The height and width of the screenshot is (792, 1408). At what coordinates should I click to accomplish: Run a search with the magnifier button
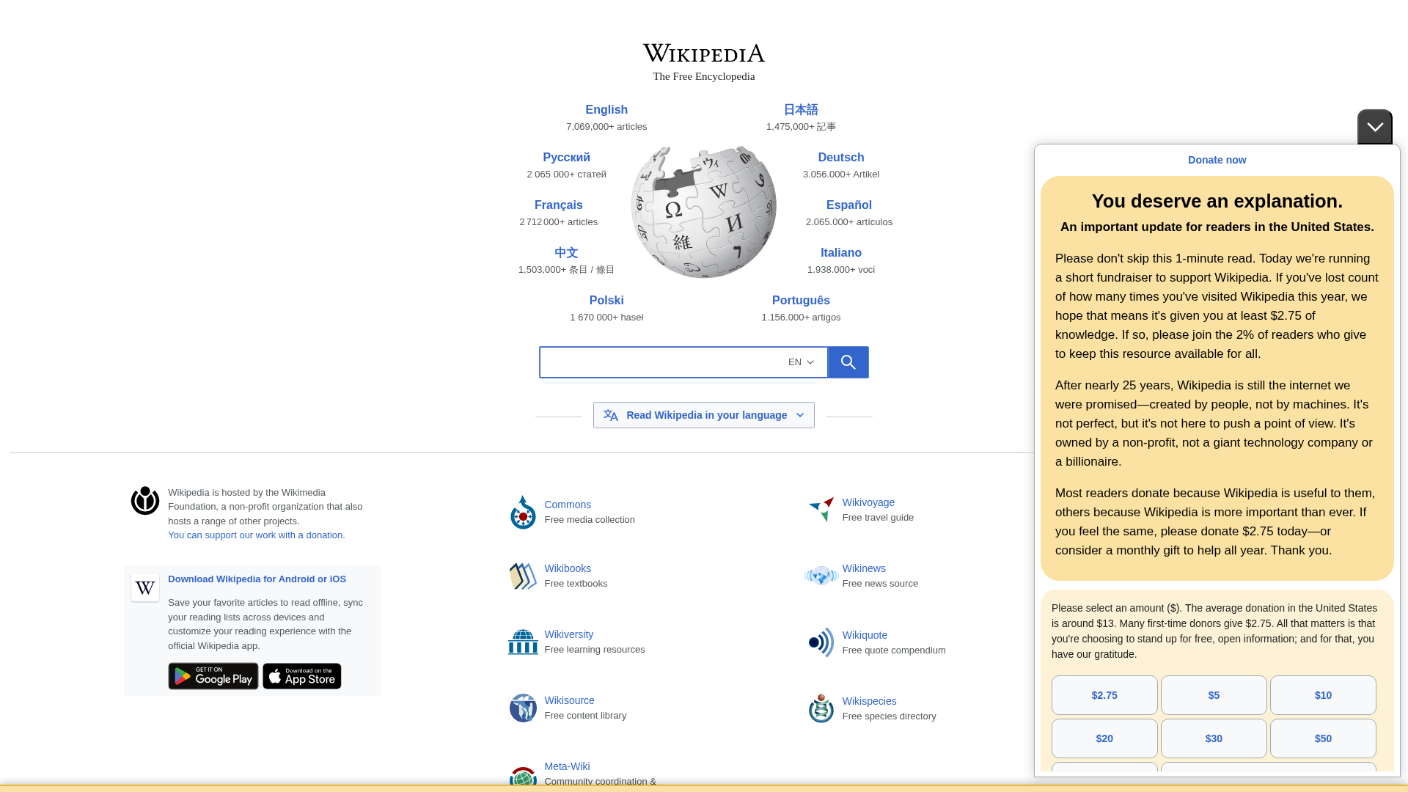(x=848, y=362)
